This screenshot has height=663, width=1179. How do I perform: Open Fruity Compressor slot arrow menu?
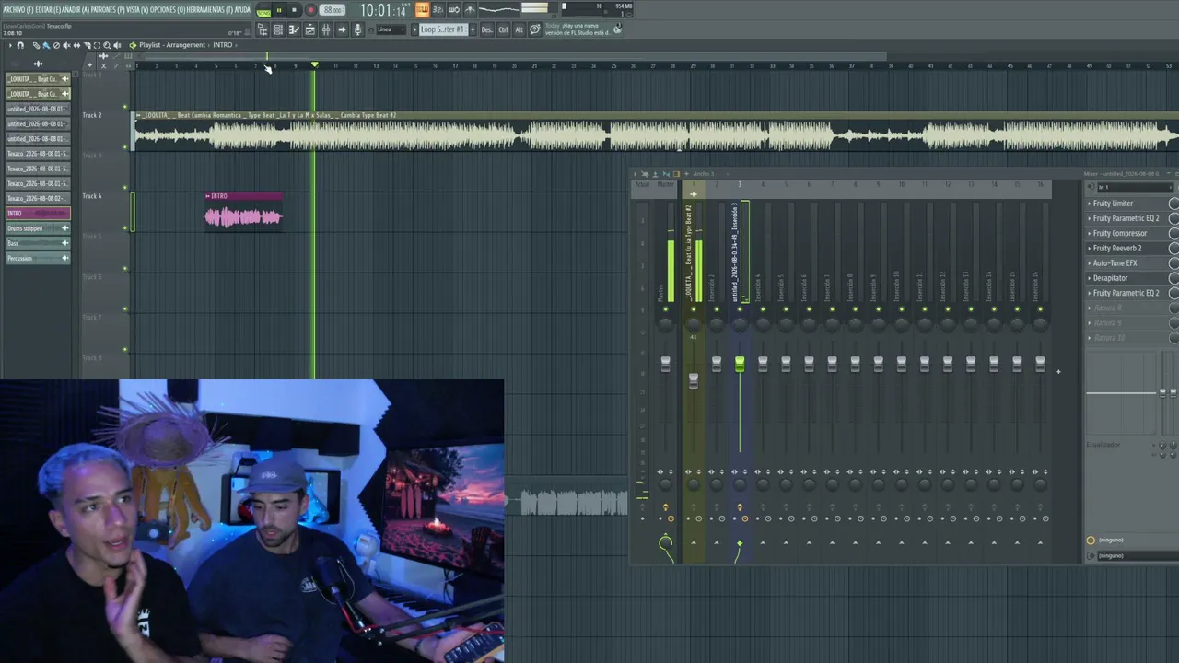point(1090,233)
